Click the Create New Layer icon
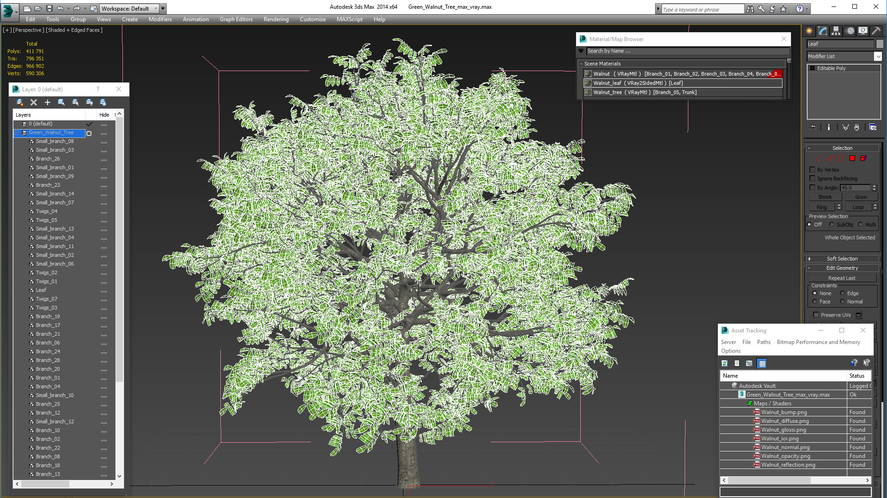The image size is (887, 498). click(x=20, y=102)
